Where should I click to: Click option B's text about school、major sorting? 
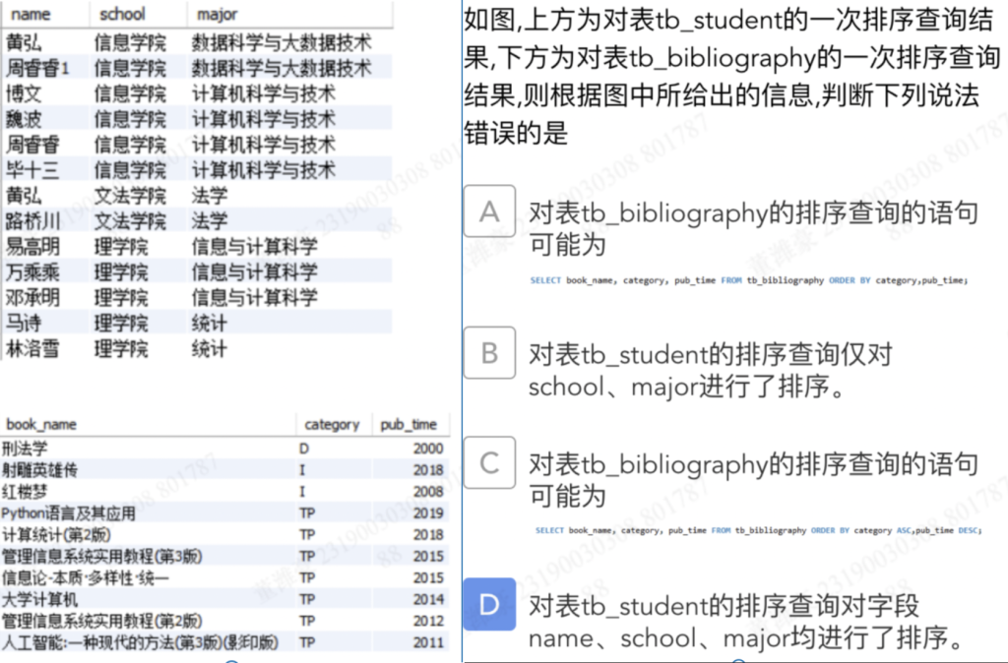(x=709, y=371)
